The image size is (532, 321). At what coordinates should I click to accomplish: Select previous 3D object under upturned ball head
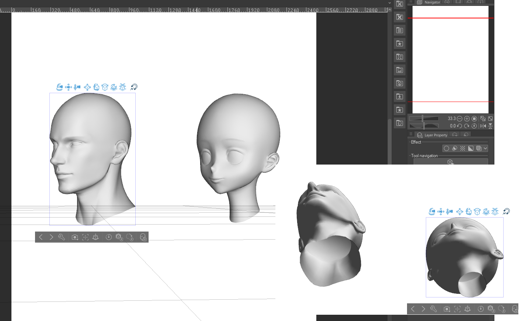tap(413, 309)
